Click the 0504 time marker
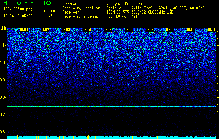This screenshot has width=219, height=139. (87, 30)
